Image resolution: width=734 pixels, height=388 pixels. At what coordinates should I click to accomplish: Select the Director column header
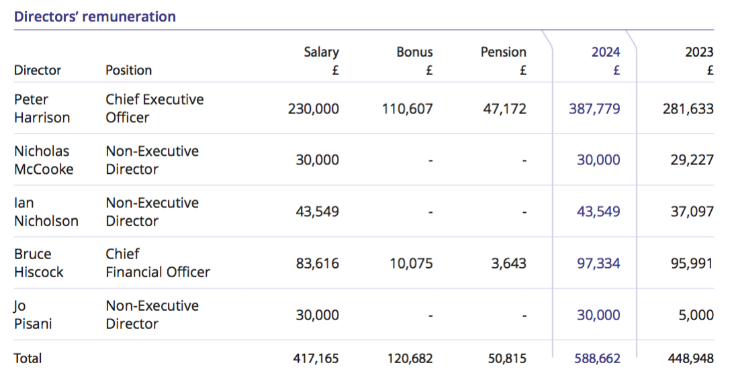click(x=38, y=70)
